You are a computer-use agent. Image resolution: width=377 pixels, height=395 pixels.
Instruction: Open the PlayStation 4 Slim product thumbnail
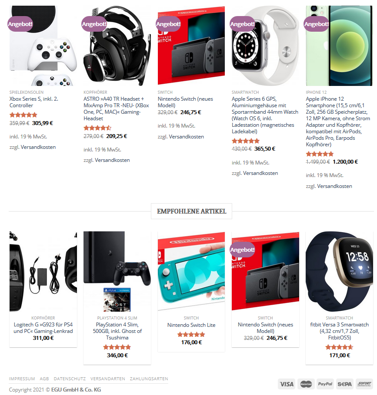coord(117,272)
